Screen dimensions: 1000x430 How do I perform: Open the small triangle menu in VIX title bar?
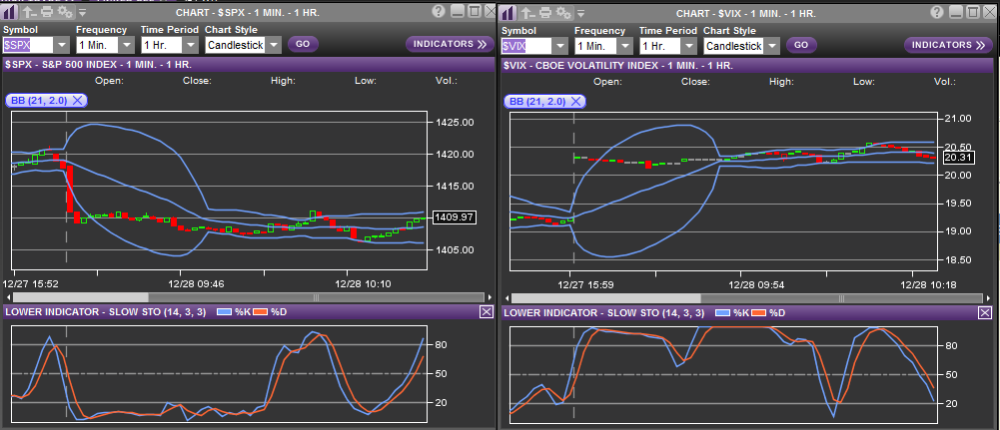pyautogui.click(x=580, y=13)
